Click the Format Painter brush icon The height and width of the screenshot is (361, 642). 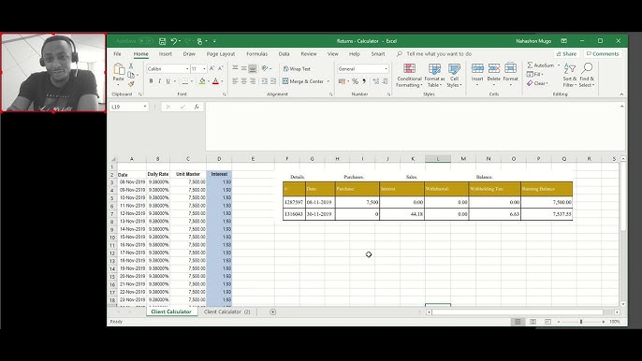tap(131, 84)
